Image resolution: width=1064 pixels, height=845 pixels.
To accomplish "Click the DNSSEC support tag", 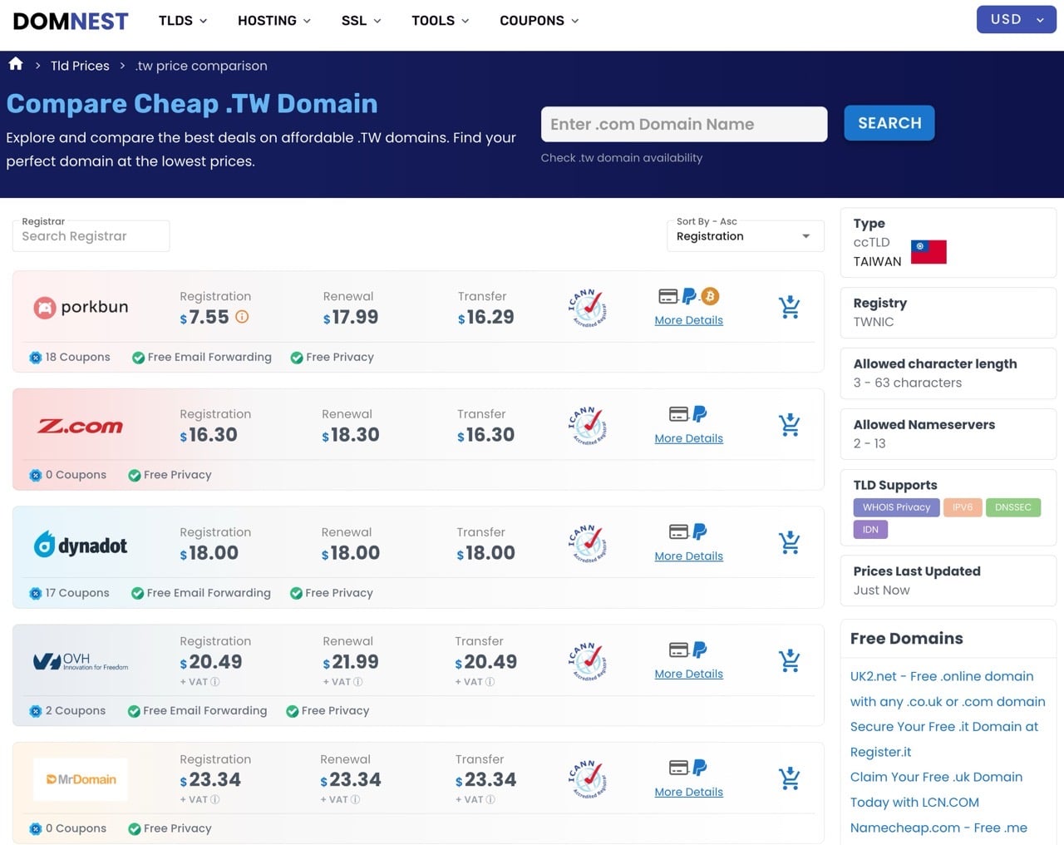I will 1012,507.
